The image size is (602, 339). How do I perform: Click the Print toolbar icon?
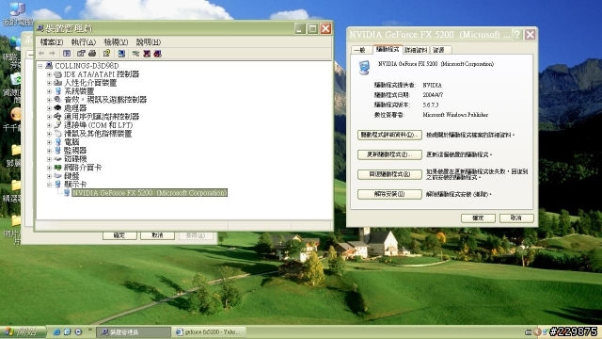pos(92,54)
